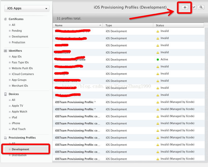Screen dimensions: 208x167
Task: Open Merchant IDs in sidebar
Action: click(x=20, y=86)
